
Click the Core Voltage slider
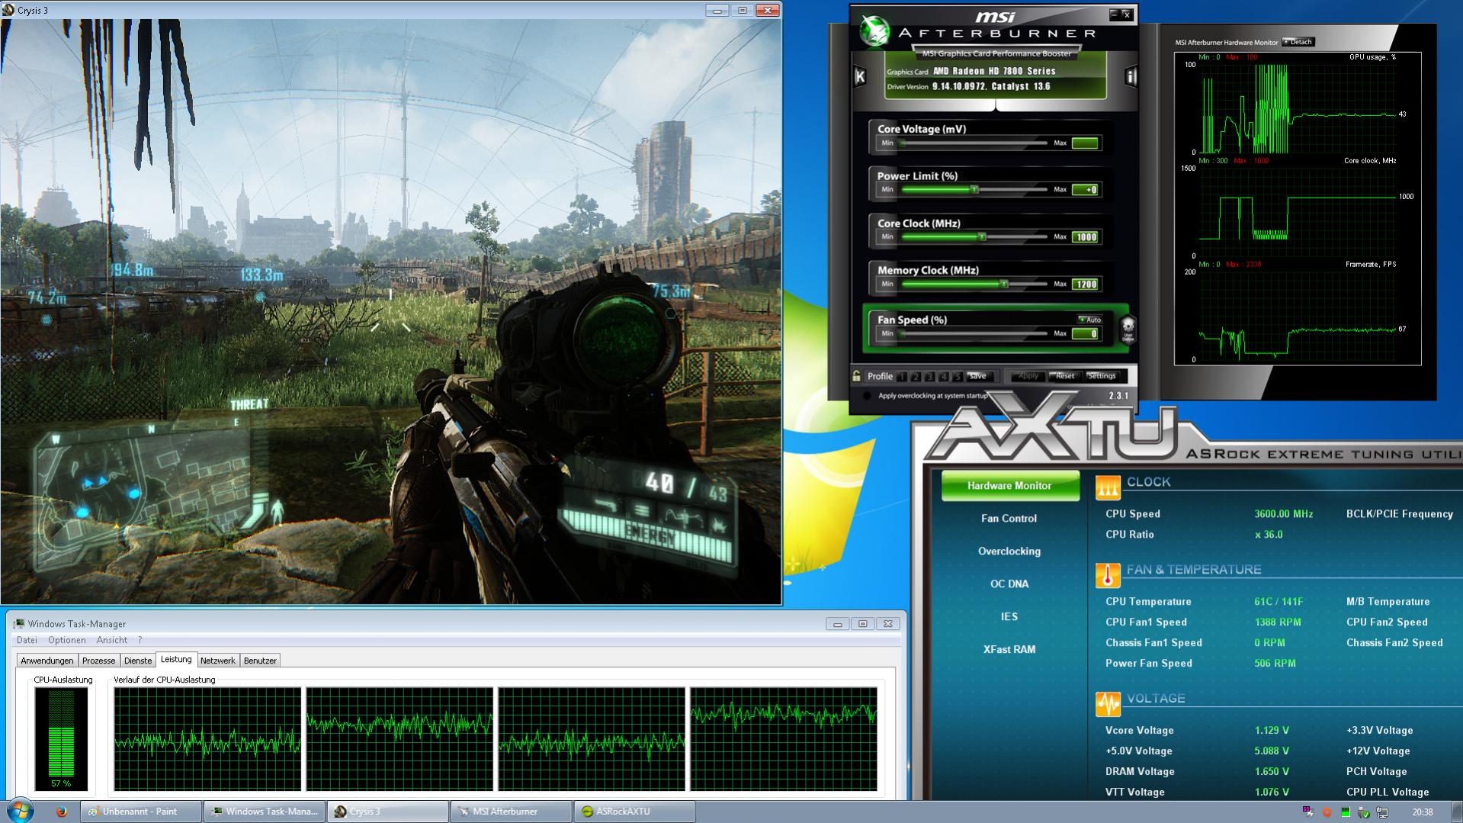tap(974, 143)
